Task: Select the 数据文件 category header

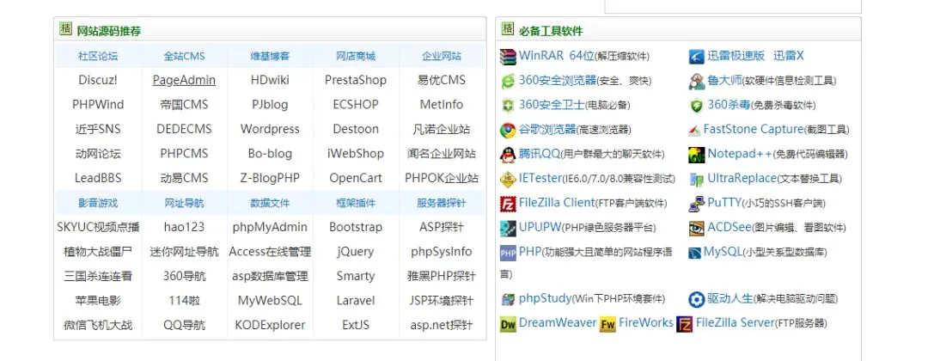Action: coord(270,203)
